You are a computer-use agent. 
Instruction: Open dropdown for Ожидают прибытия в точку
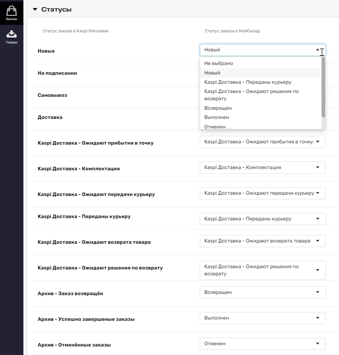[263, 142]
